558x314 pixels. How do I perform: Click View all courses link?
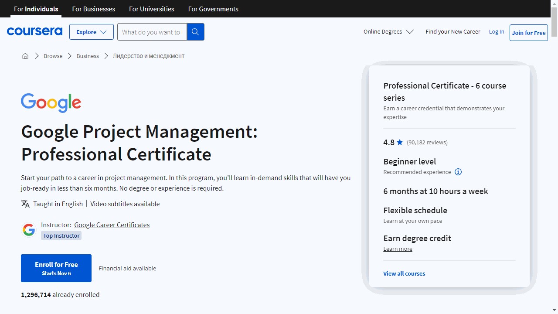404,273
